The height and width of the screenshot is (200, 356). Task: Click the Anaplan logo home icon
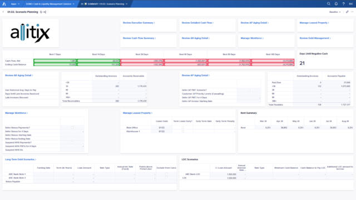click(4, 4)
